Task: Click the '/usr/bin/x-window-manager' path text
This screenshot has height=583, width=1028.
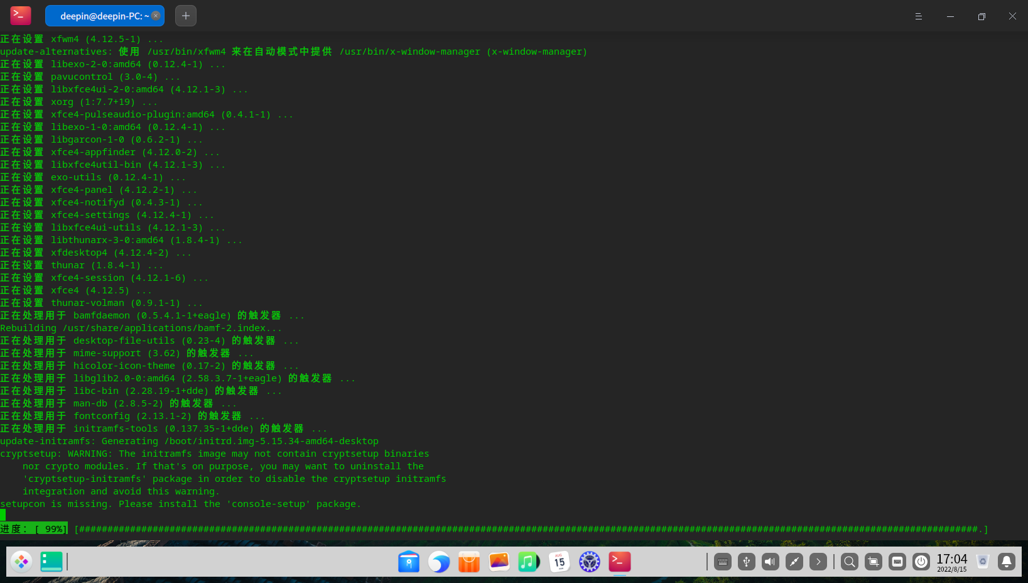Action: tap(410, 52)
